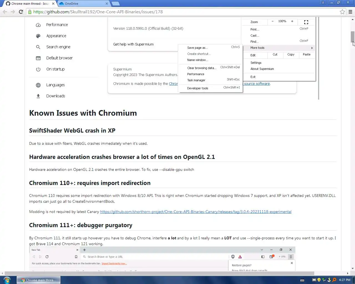Viewport: 355px width, 284px height.
Task: Open the on-screen keyboard toolbar icon in the taskbar
Action: click(x=302, y=280)
